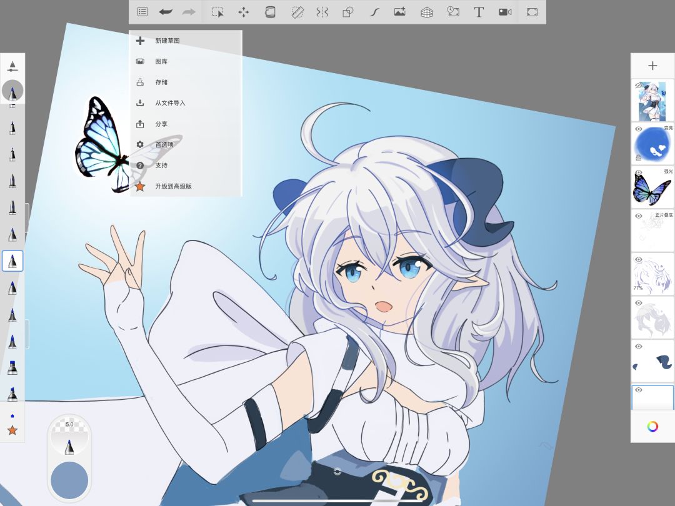Hide the 强光 butterfly layer
Viewport: 675px width, 506px height.
coord(638,172)
